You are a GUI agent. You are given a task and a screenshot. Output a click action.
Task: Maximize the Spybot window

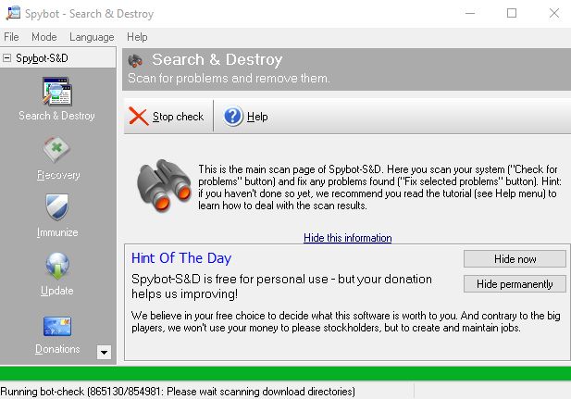point(512,14)
